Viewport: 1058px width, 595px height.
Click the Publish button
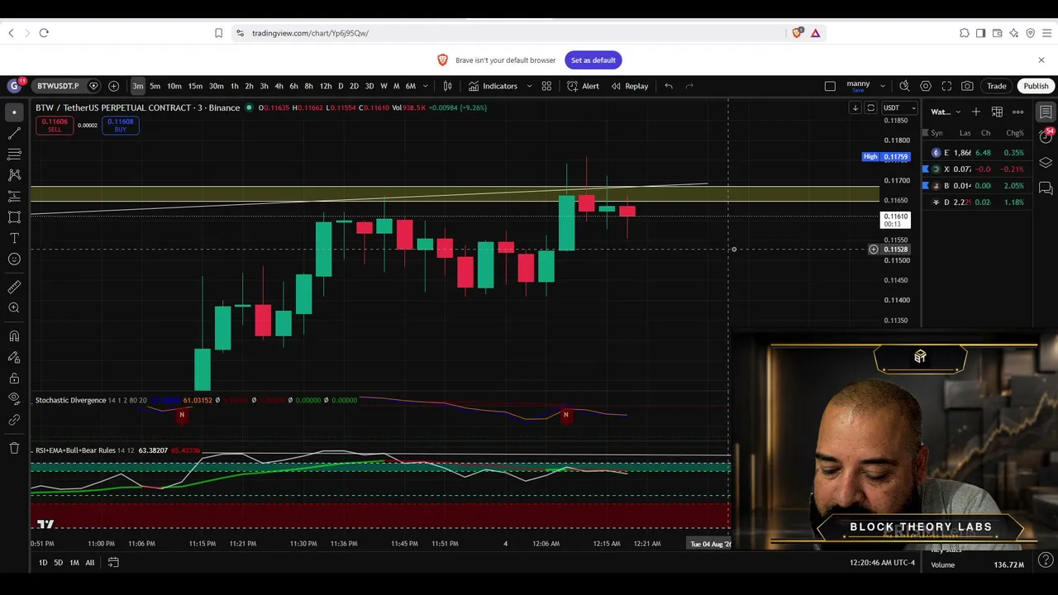1036,86
